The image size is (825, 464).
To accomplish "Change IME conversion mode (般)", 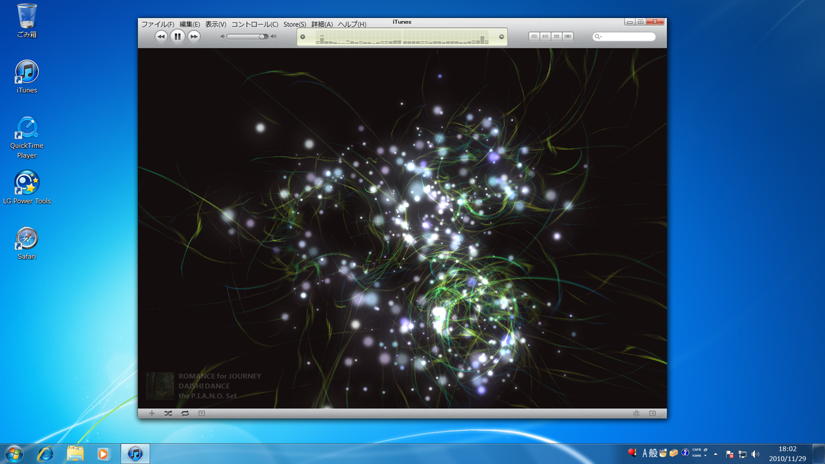I will (653, 453).
